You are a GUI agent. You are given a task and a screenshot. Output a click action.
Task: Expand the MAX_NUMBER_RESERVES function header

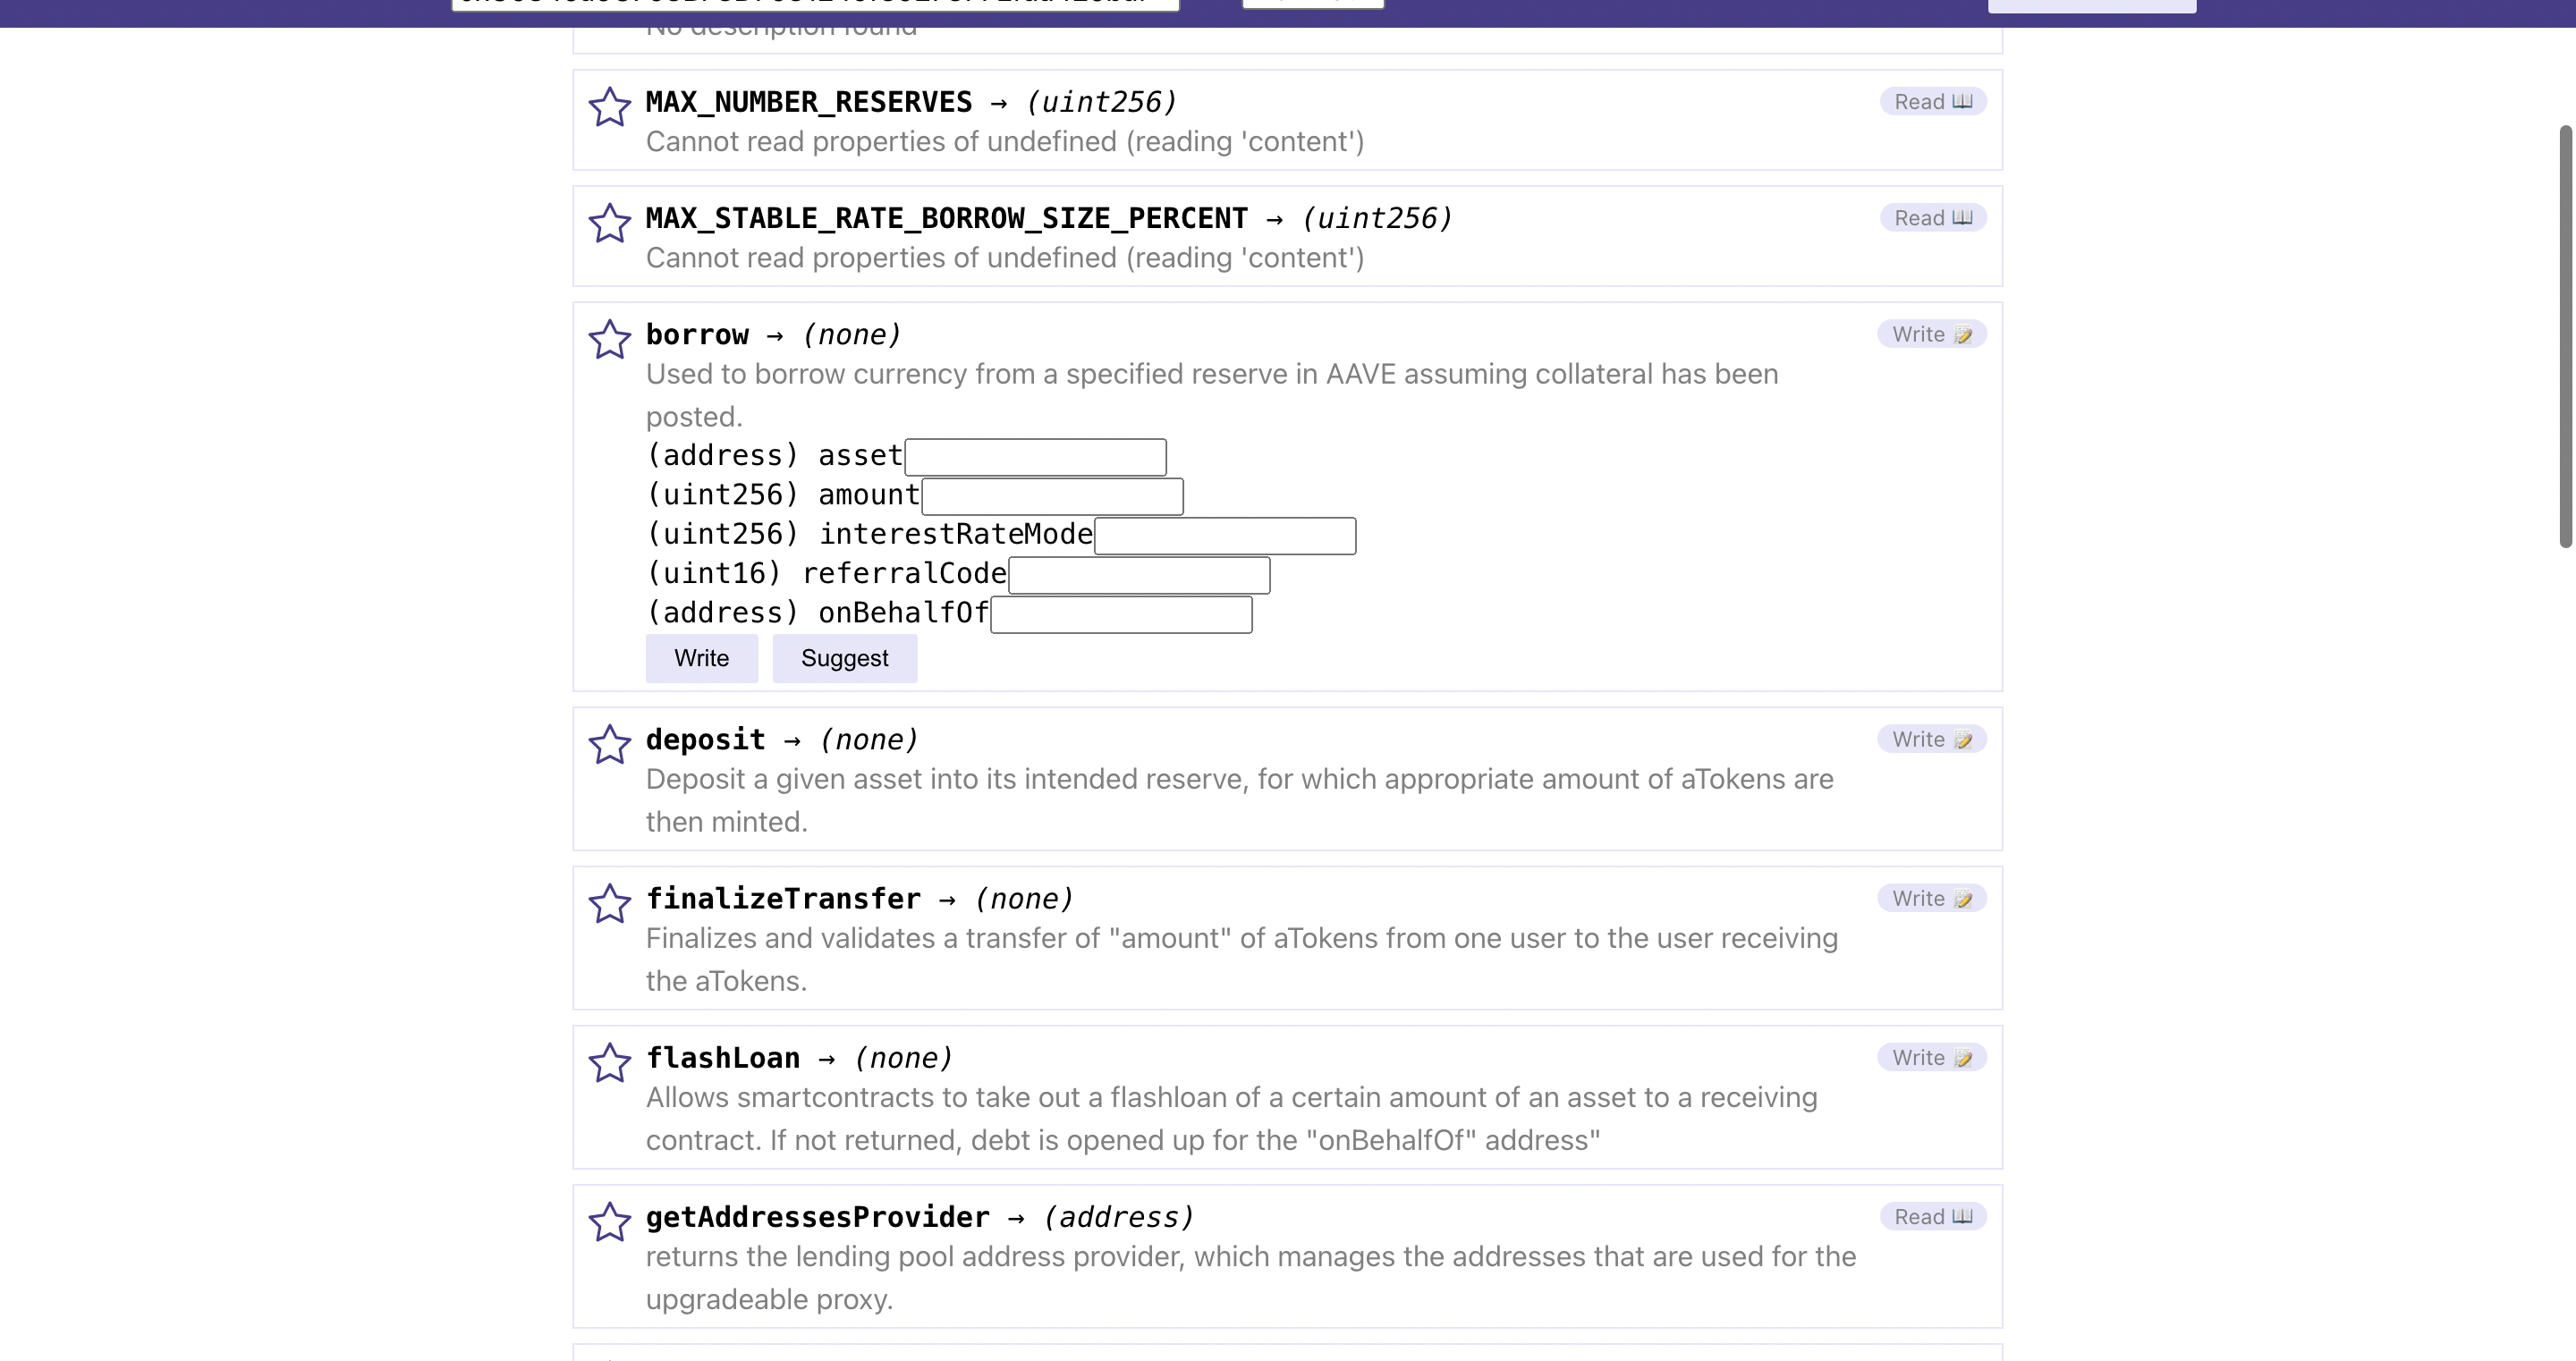coord(911,102)
